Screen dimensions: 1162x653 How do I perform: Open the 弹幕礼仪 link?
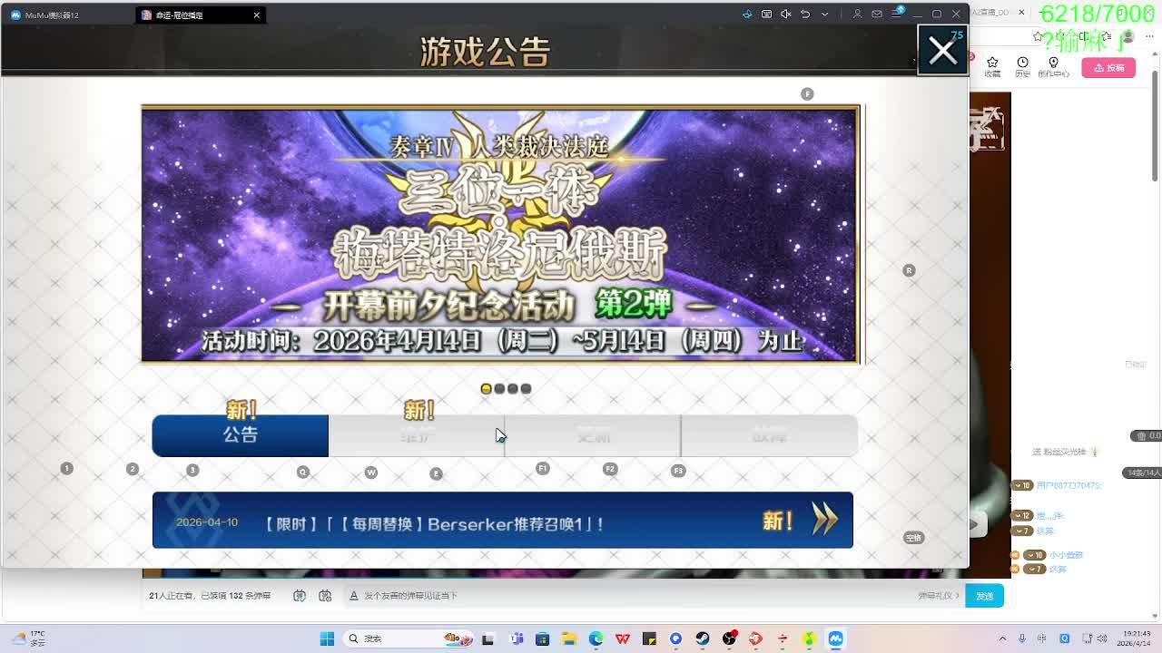click(939, 596)
